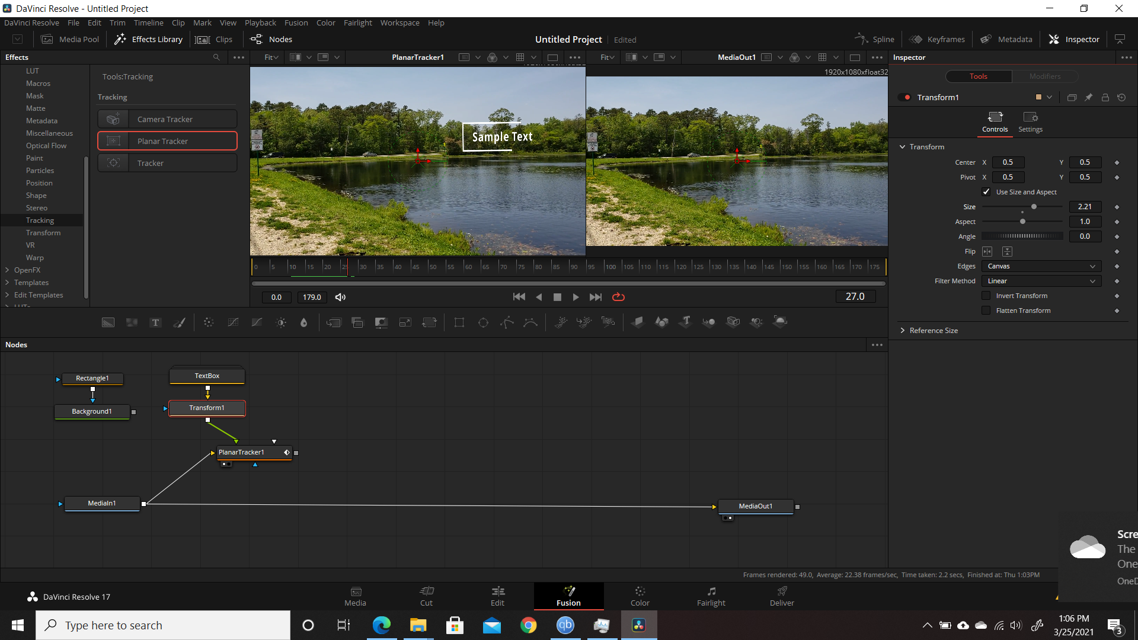Viewport: 1138px width, 640px height.
Task: Reset the Transform1 node settings
Action: [x=1121, y=97]
